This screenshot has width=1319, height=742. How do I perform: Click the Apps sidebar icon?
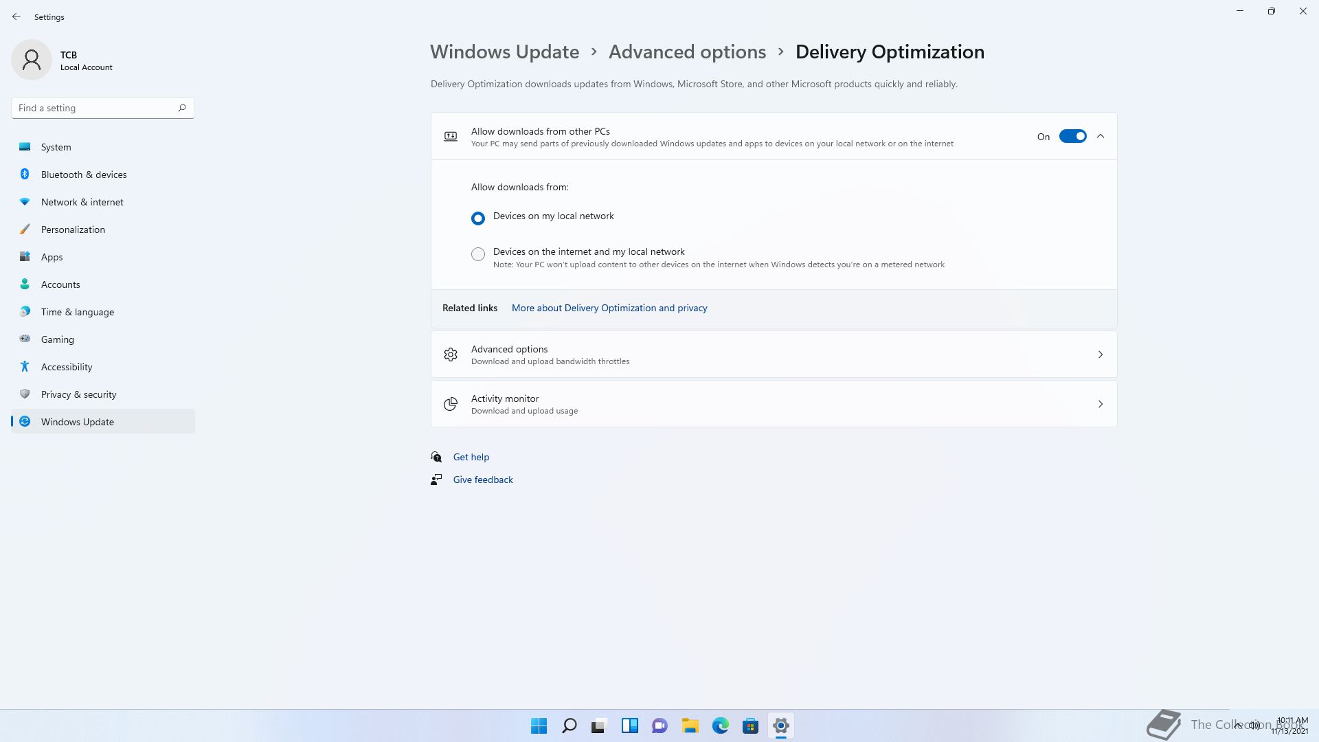(x=25, y=257)
